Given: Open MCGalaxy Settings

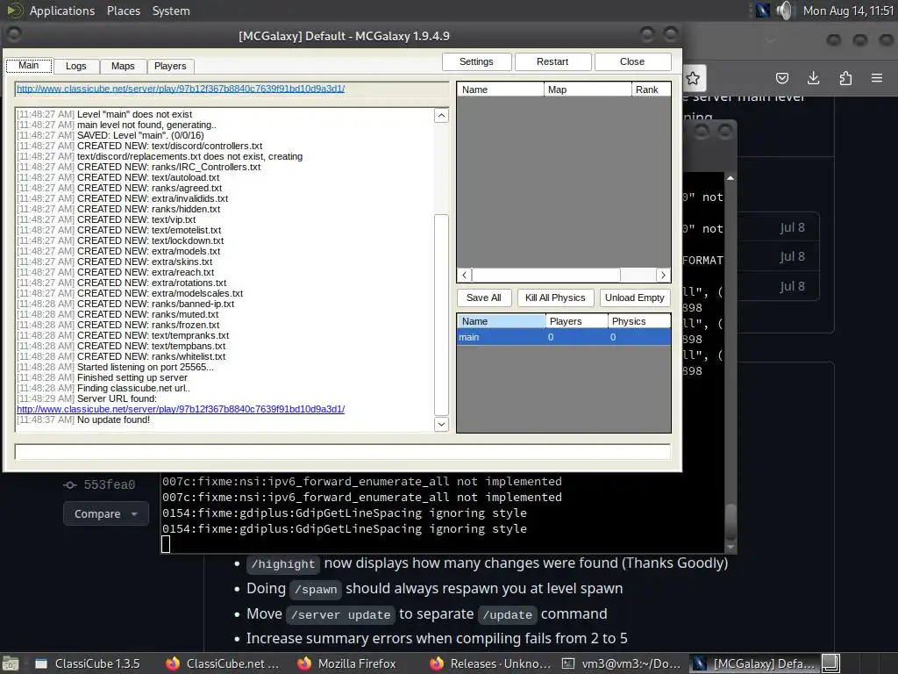Looking at the screenshot, I should (x=476, y=61).
